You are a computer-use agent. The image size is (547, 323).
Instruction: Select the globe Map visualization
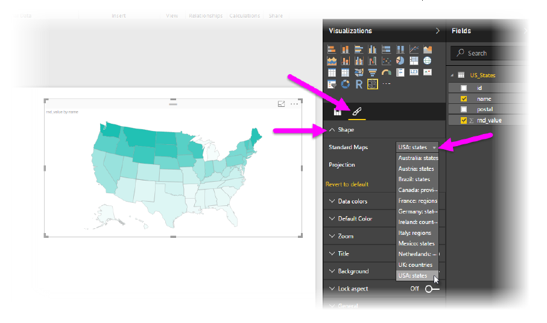click(x=428, y=61)
